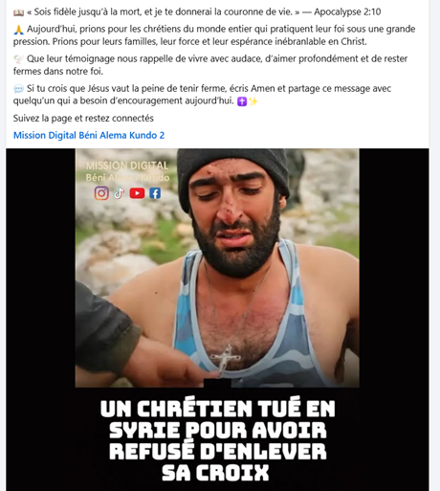The height and width of the screenshot is (491, 440).
Task: Click the red YouTube icon on video
Action: point(137,193)
